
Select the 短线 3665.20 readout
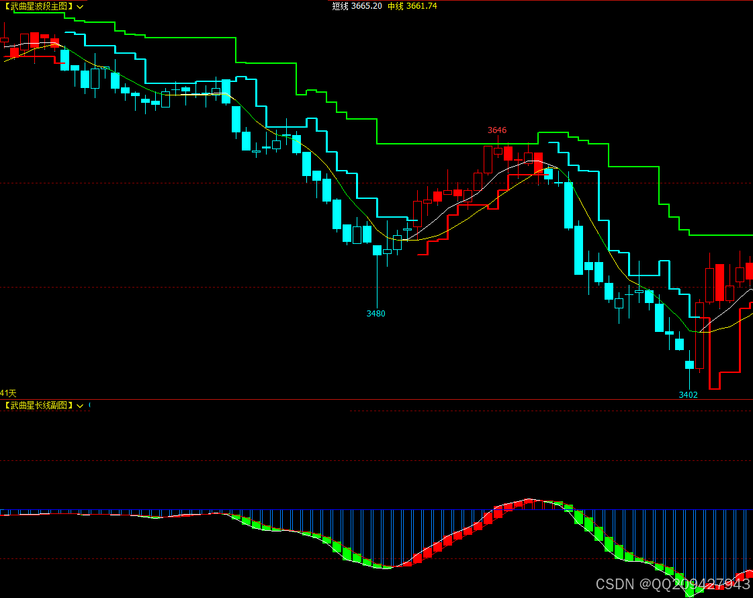tap(357, 6)
